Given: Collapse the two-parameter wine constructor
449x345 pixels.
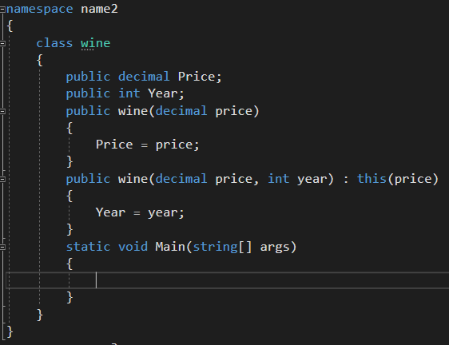Looking at the screenshot, I should point(2,179).
